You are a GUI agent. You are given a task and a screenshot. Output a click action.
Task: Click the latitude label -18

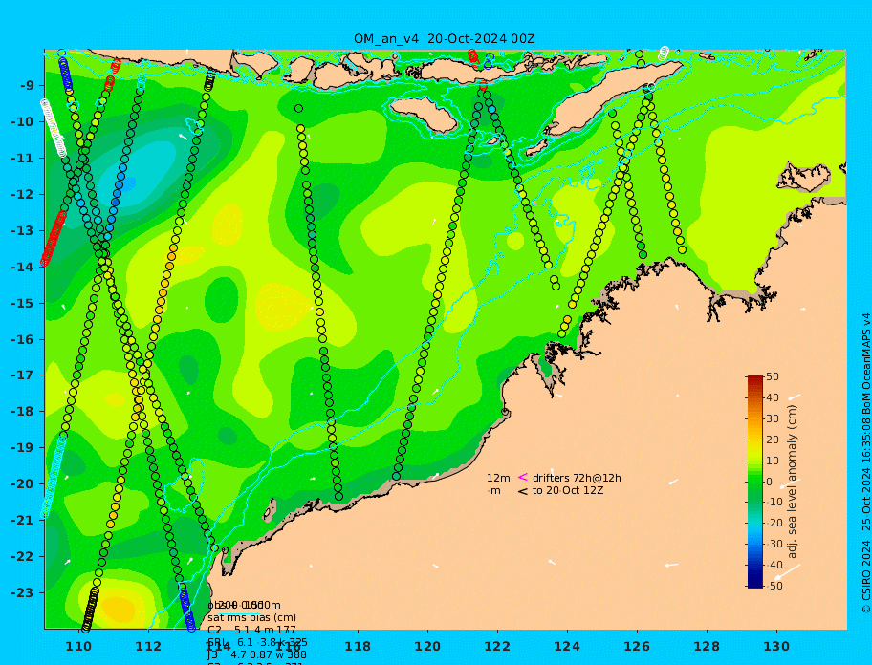coord(23,412)
